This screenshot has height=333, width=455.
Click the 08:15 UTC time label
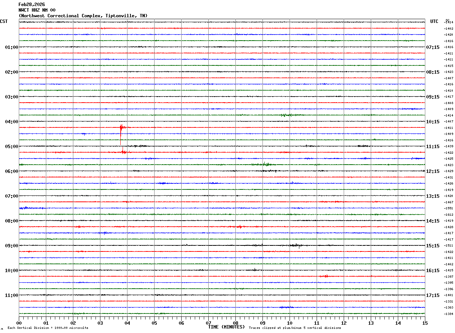pos(433,72)
